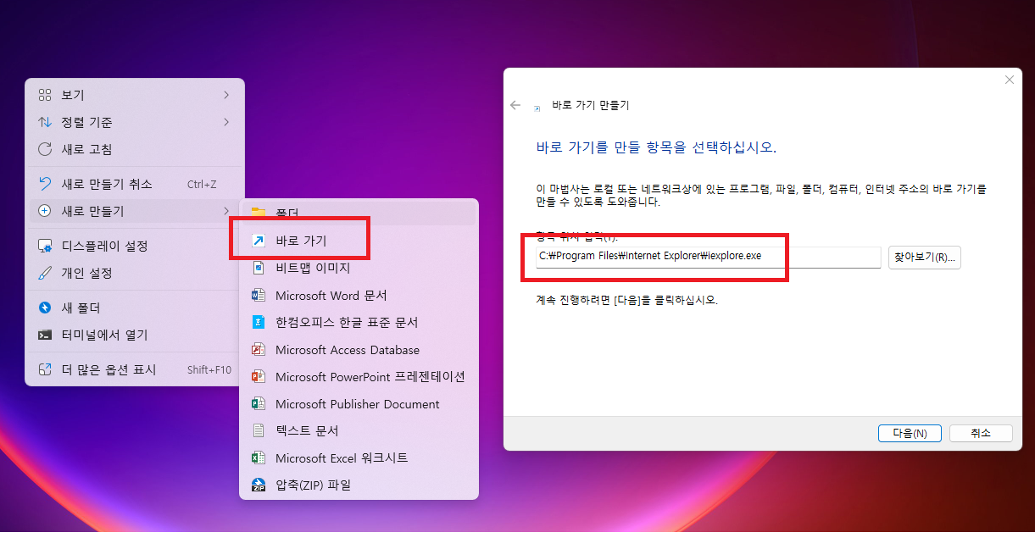The width and height of the screenshot is (1035, 549).
Task: Choose 새로 고침 from context menu
Action: 135,149
